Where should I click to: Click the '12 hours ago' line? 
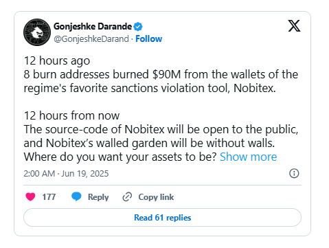click(x=57, y=61)
